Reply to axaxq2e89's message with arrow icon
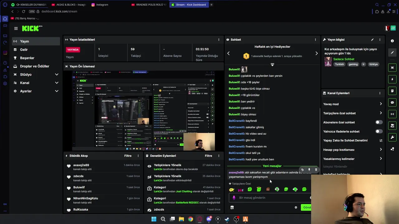 (302, 170)
